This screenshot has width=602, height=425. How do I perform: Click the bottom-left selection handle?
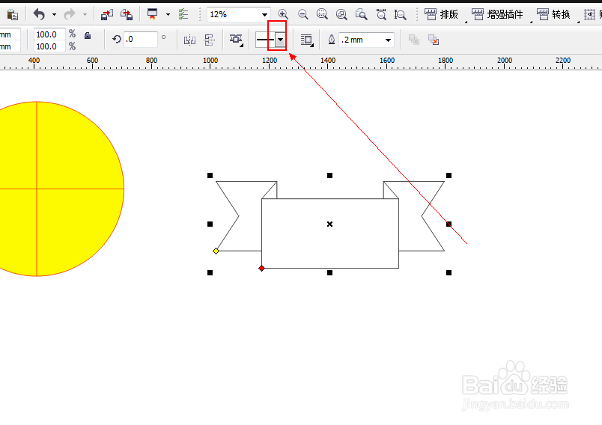click(210, 272)
